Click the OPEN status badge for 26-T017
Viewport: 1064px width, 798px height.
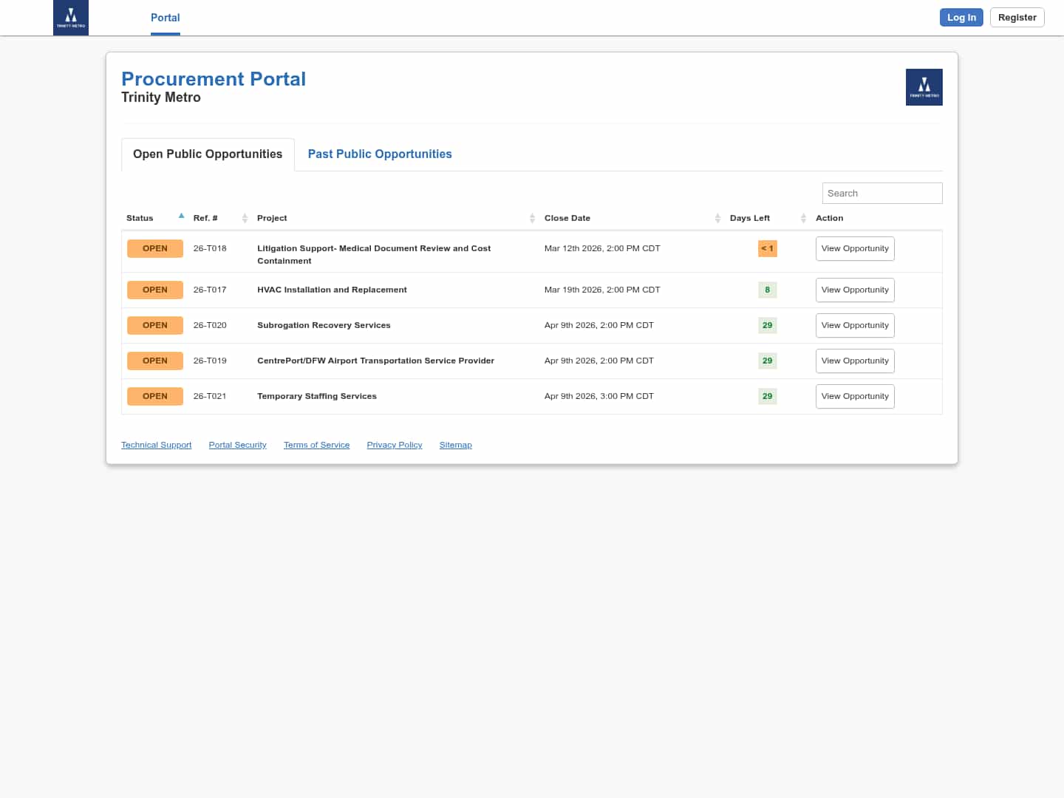(x=155, y=290)
